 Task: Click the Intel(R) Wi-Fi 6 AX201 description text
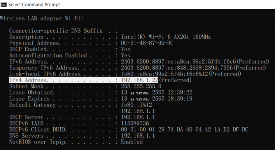click(166, 37)
